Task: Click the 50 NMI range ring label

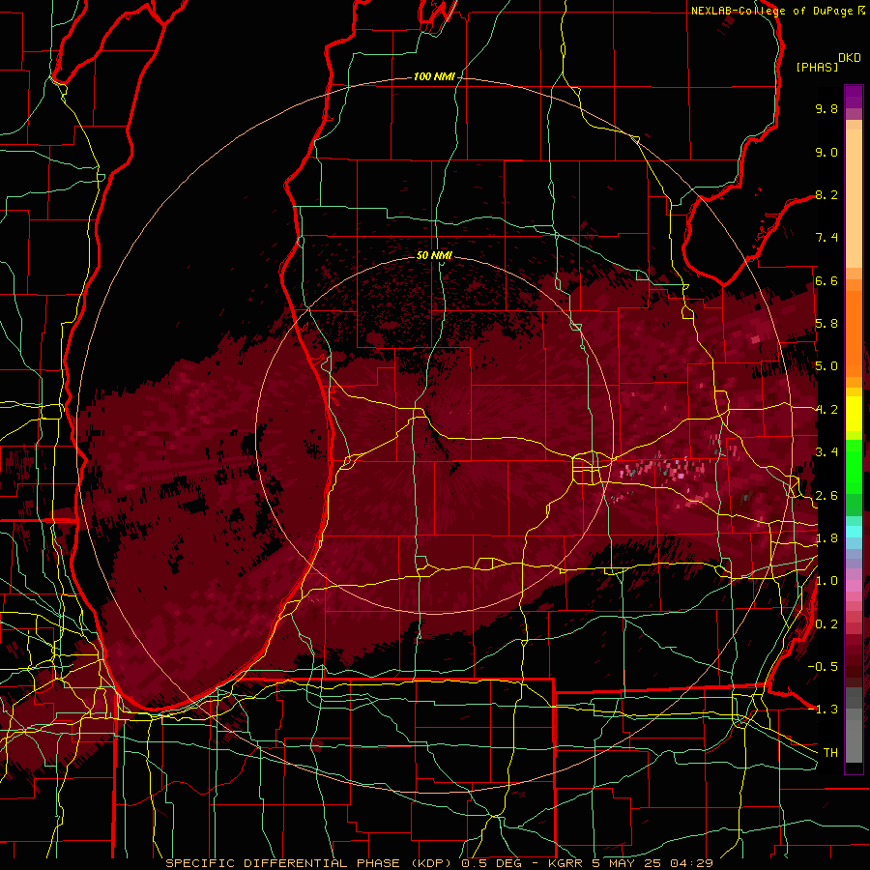Action: tap(434, 255)
